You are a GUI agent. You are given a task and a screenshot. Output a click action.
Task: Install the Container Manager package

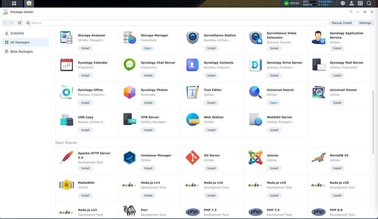[x=148, y=168]
